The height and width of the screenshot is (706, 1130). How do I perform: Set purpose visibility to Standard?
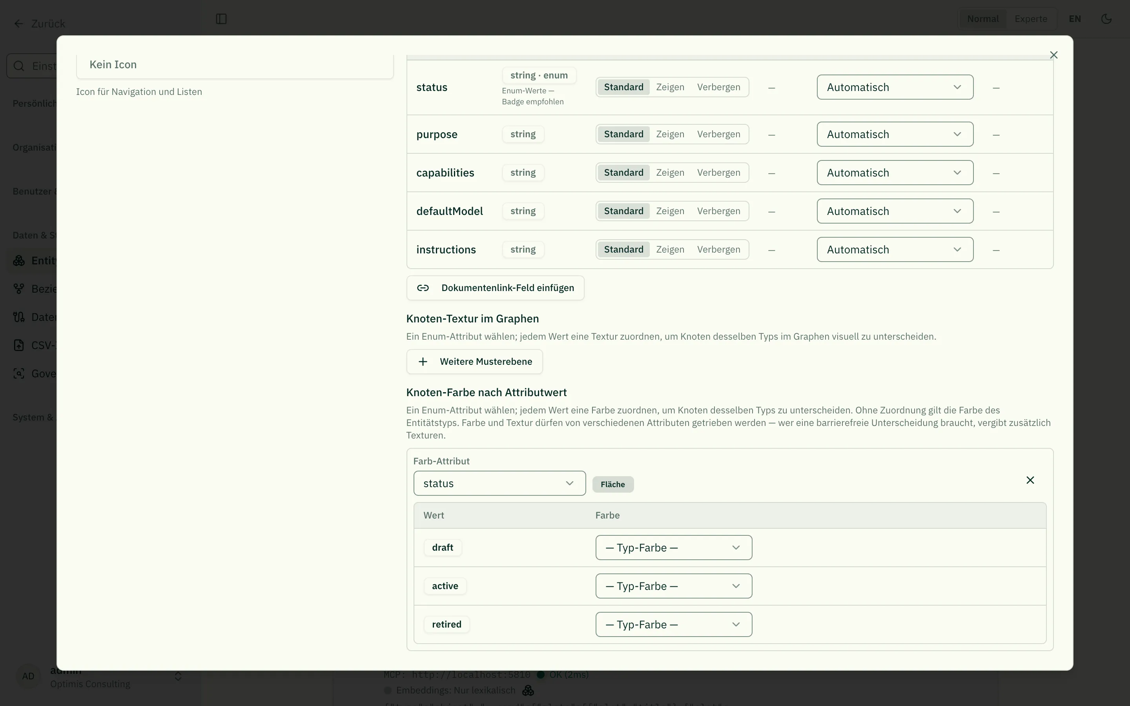[623, 135]
